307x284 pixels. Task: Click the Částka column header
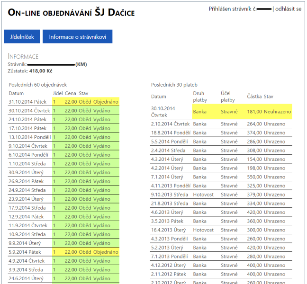254,97
